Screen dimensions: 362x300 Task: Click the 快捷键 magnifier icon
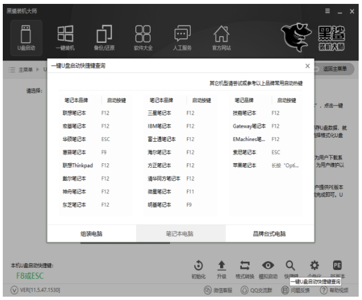290,266
